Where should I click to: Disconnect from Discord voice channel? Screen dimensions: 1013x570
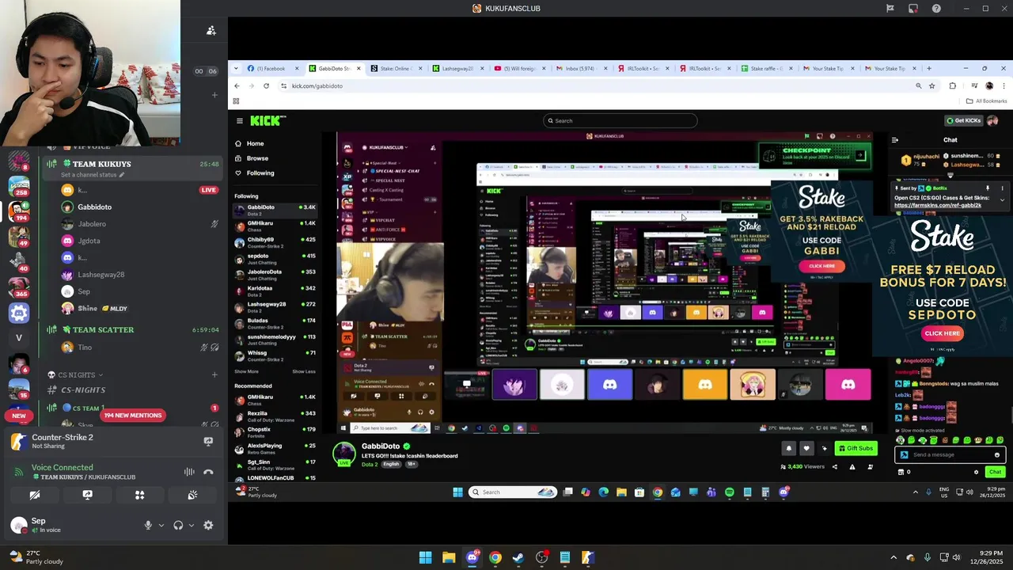tap(208, 472)
